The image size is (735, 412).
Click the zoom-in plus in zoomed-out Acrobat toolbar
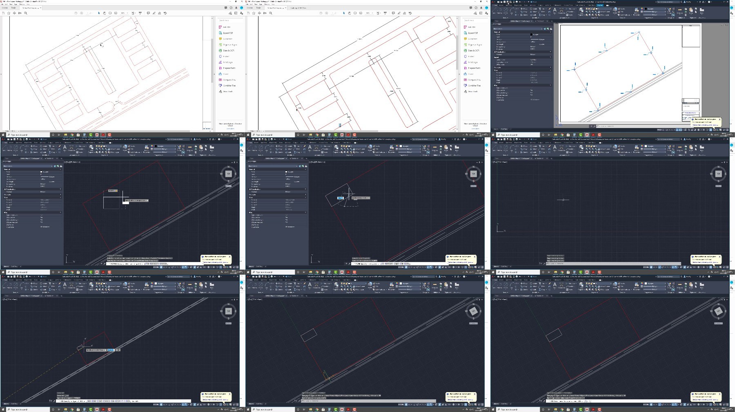(116, 13)
